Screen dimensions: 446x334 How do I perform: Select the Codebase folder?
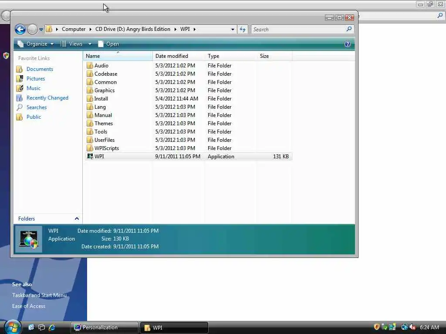(106, 74)
